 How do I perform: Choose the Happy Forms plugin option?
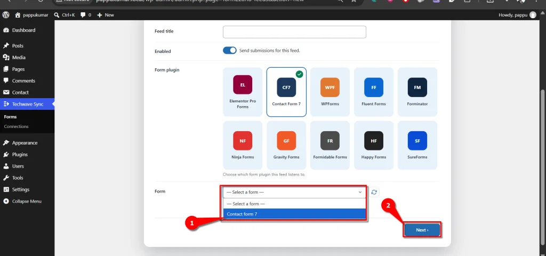point(374,145)
